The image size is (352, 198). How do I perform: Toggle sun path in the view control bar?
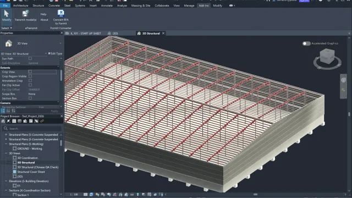tap(97, 194)
